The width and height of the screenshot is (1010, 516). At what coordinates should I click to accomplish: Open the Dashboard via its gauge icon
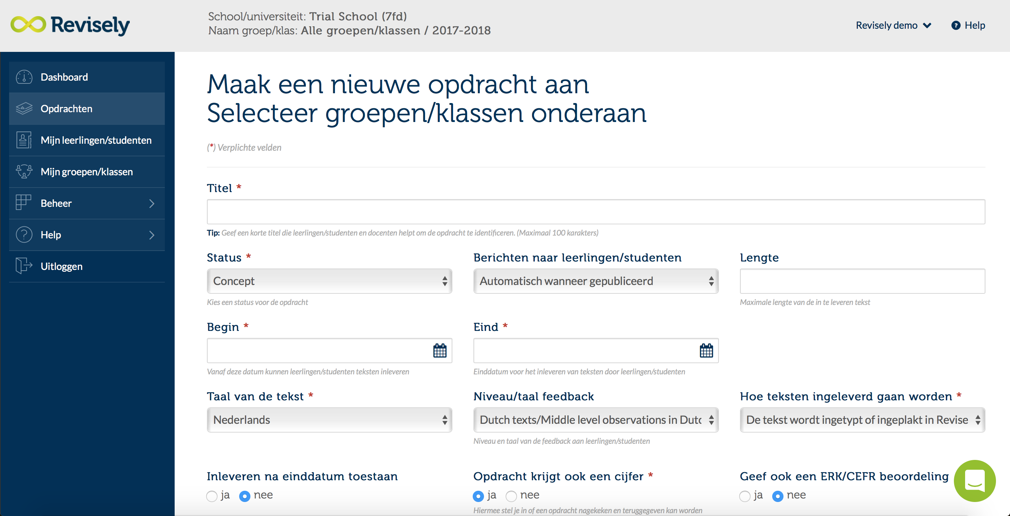coord(23,77)
